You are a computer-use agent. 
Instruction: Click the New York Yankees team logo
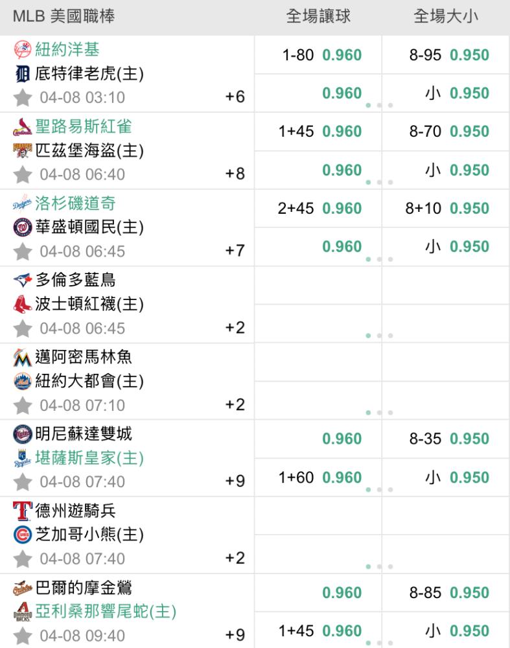click(22, 50)
